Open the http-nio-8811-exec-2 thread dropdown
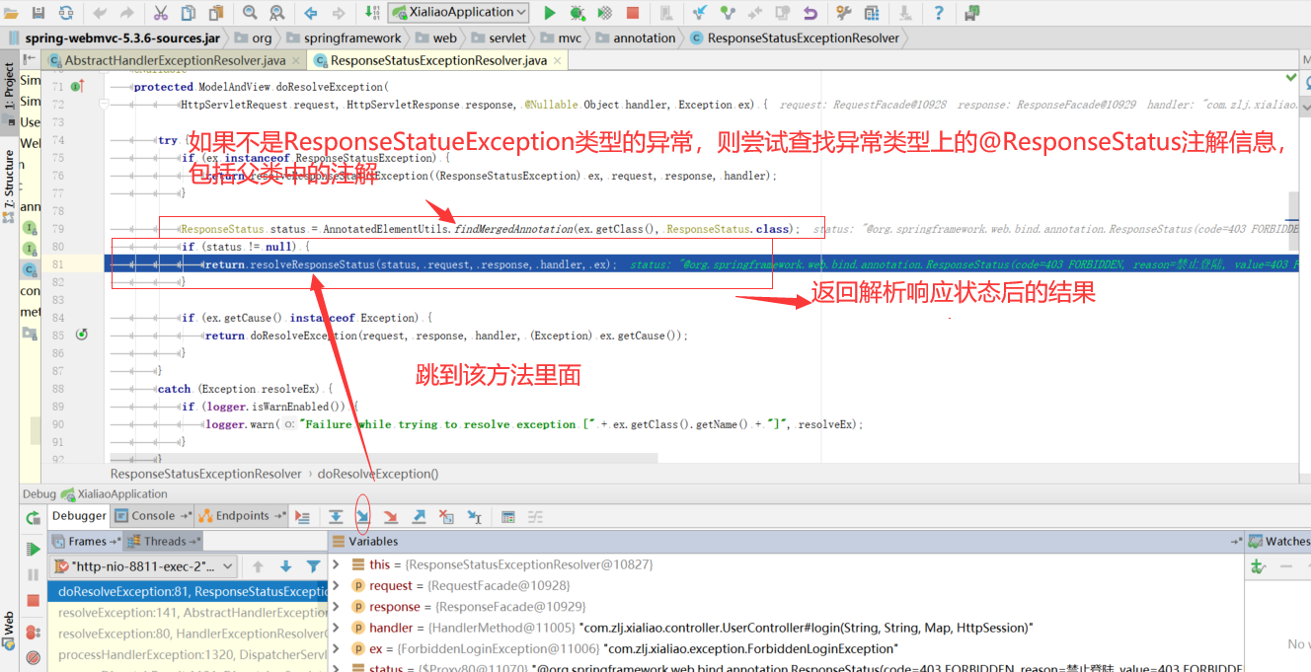 [144, 566]
